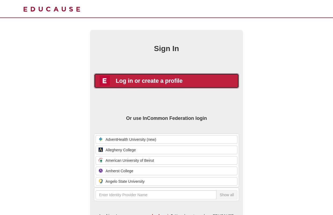Screen dimensions: 333x215
Task: Select the American University of Beirut emblem
Action: [x=101, y=160]
